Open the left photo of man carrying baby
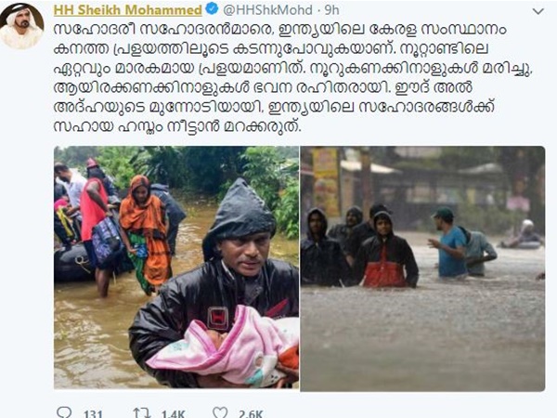557x418 pixels. tap(176, 267)
